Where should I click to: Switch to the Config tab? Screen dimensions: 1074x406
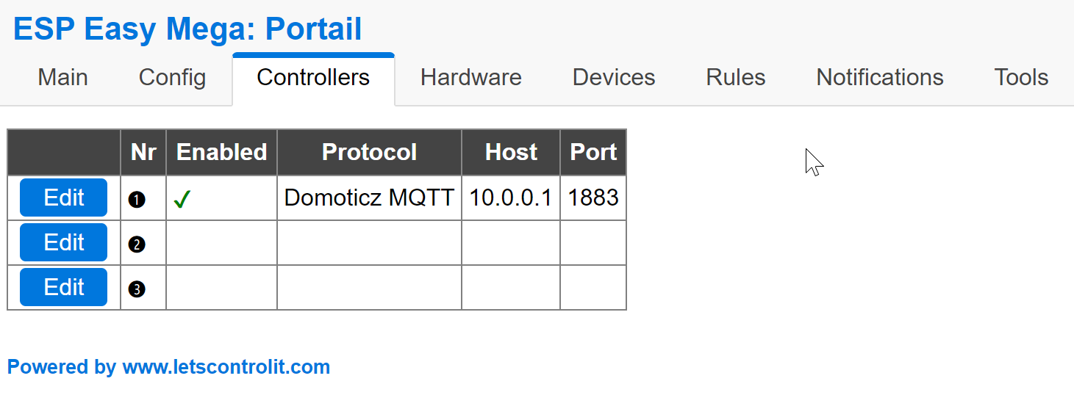pos(172,78)
